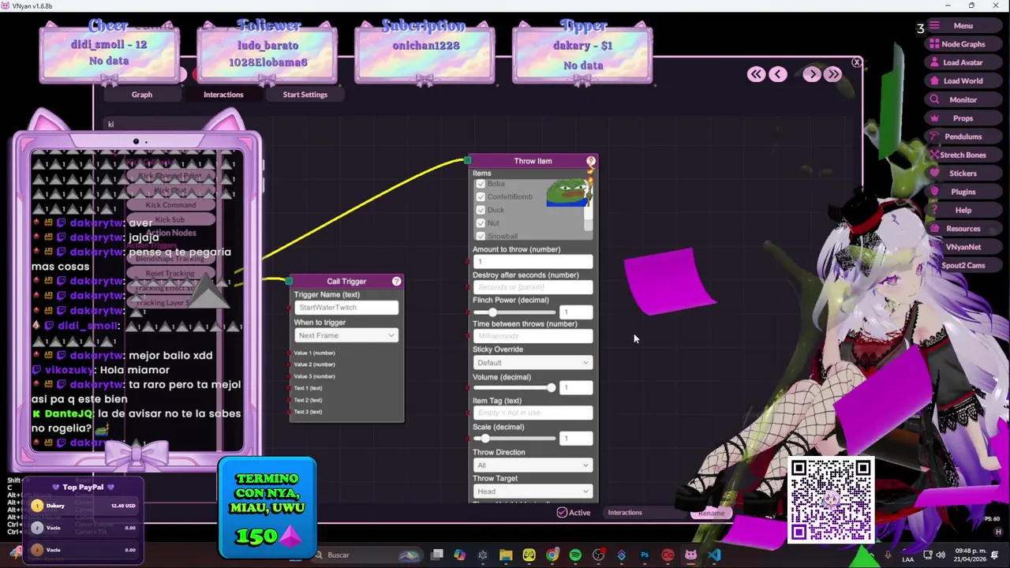
Task: Click the Rename button
Action: [x=711, y=514]
